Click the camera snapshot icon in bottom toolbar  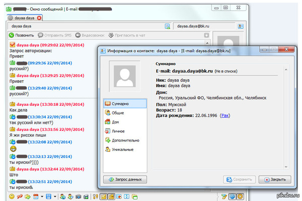[x=79, y=196]
